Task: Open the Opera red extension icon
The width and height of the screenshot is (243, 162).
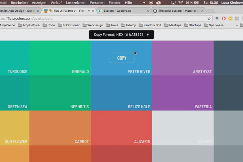Action: 224,19
